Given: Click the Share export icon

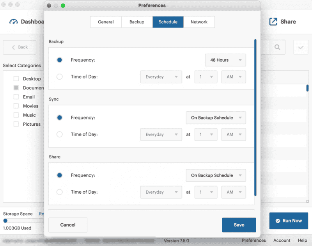Looking at the screenshot, I should [273, 22].
